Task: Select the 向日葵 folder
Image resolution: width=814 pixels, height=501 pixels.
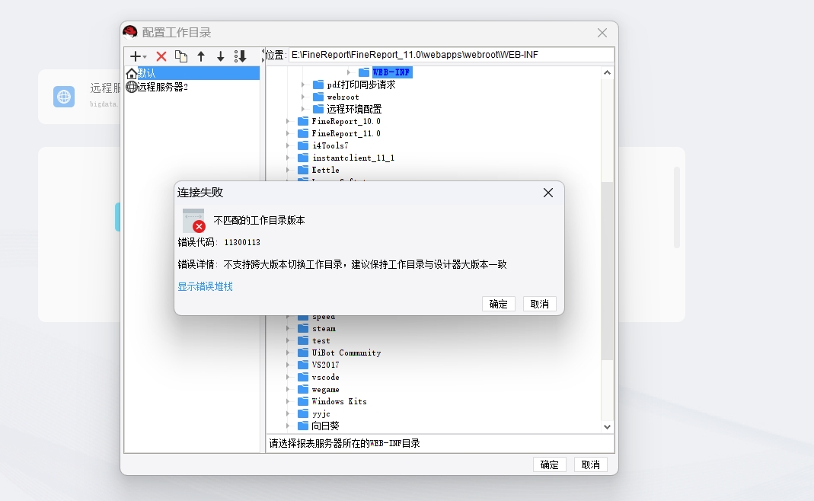Action: click(x=325, y=426)
